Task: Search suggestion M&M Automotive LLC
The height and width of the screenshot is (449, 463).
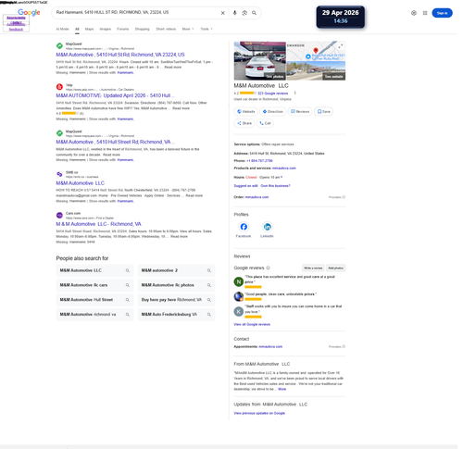Action: click(94, 270)
